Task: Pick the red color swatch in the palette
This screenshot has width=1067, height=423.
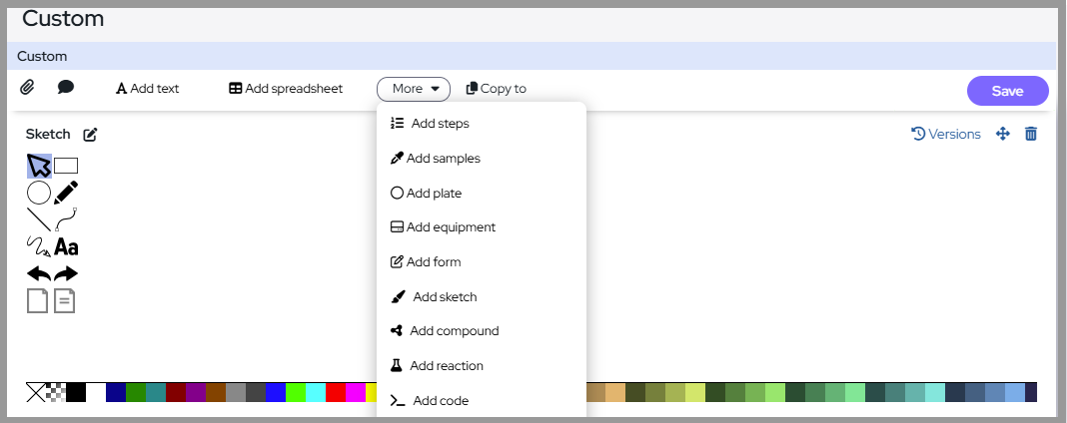Action: tap(336, 392)
